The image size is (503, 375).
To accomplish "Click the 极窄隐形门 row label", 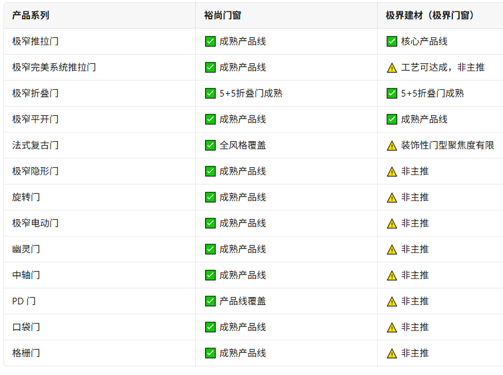I will point(35,171).
